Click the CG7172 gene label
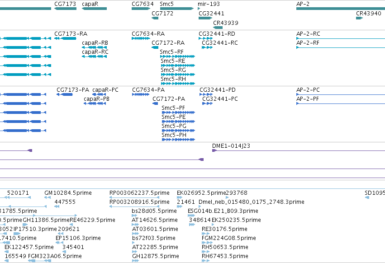385x263 pixels. [162, 13]
